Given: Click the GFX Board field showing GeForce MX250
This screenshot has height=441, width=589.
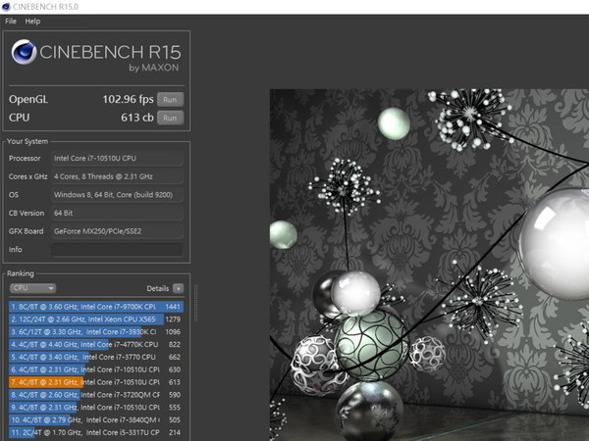Looking at the screenshot, I should coord(116,231).
